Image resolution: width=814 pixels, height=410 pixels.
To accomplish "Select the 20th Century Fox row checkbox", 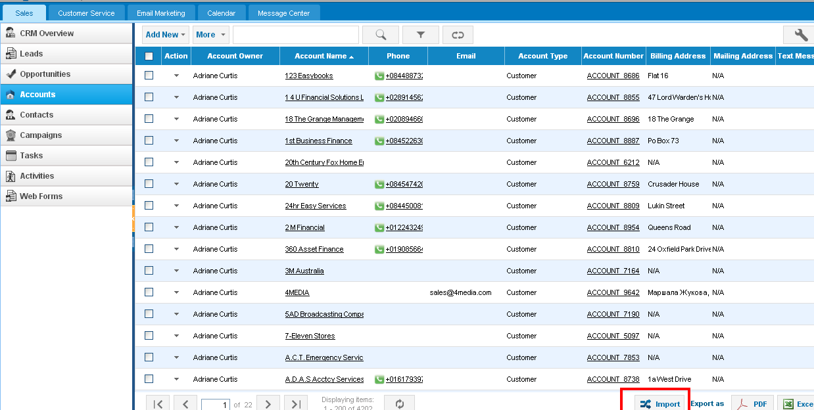I will pos(149,162).
